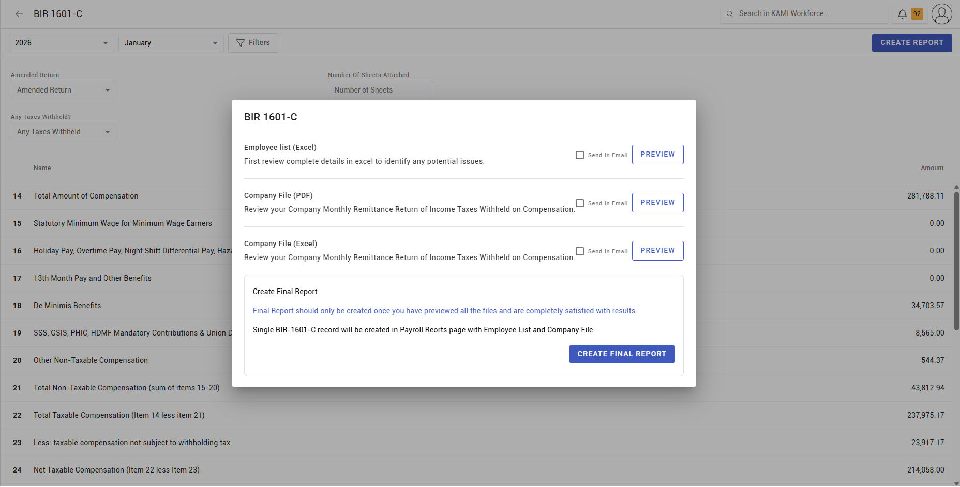Check Send In Email for Company File (PDF)

point(580,203)
